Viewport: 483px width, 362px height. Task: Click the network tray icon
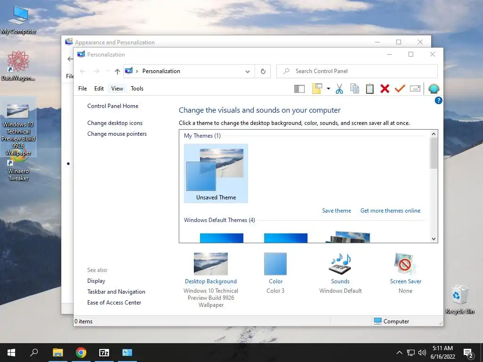click(x=411, y=353)
